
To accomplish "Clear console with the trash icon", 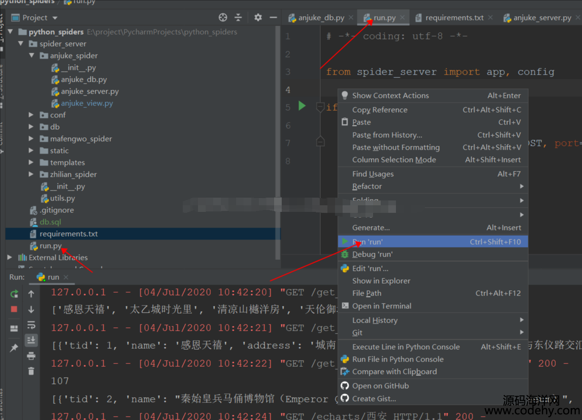I will click(31, 371).
